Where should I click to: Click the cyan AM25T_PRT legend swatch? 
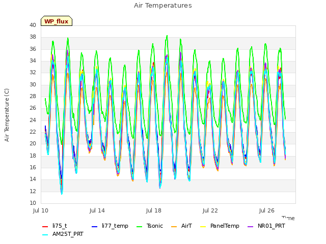[x=45, y=235]
